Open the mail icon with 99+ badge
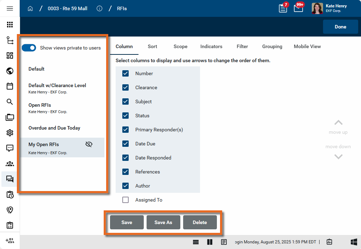 click(298, 8)
